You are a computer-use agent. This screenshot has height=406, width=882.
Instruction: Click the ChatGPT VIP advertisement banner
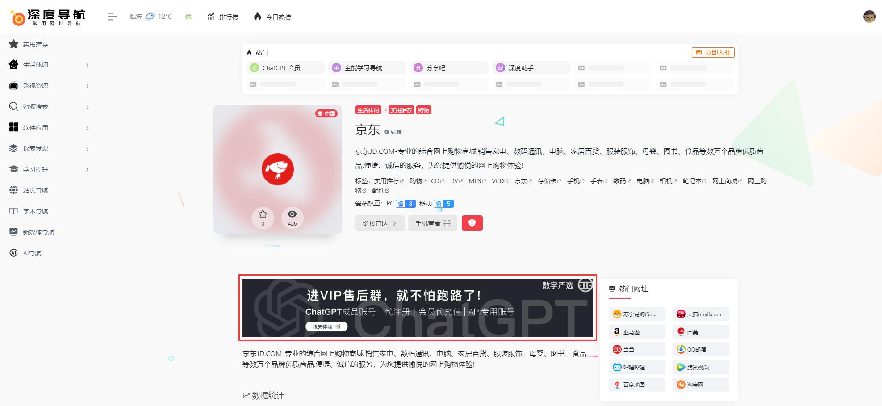(418, 308)
